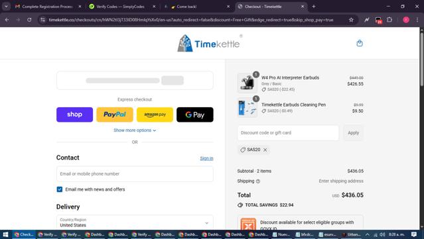The image size is (424, 239).
Task: Click the Total $436.05 amount
Action: point(352,195)
